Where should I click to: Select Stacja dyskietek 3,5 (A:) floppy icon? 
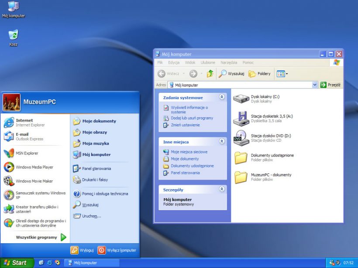(x=241, y=118)
